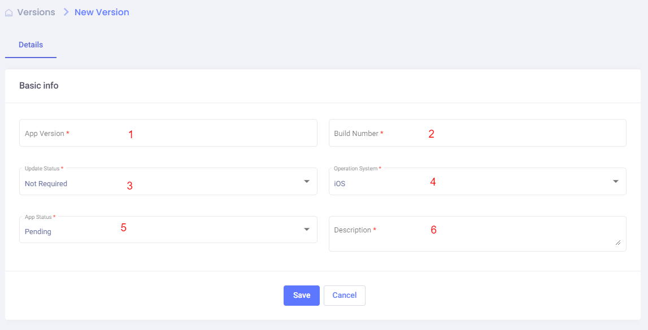Click the selected 'iOS' value
This screenshot has height=330, width=648.
pyautogui.click(x=340, y=184)
